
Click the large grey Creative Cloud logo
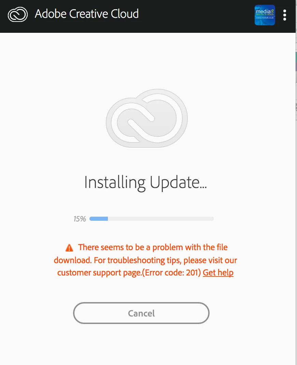click(x=146, y=118)
